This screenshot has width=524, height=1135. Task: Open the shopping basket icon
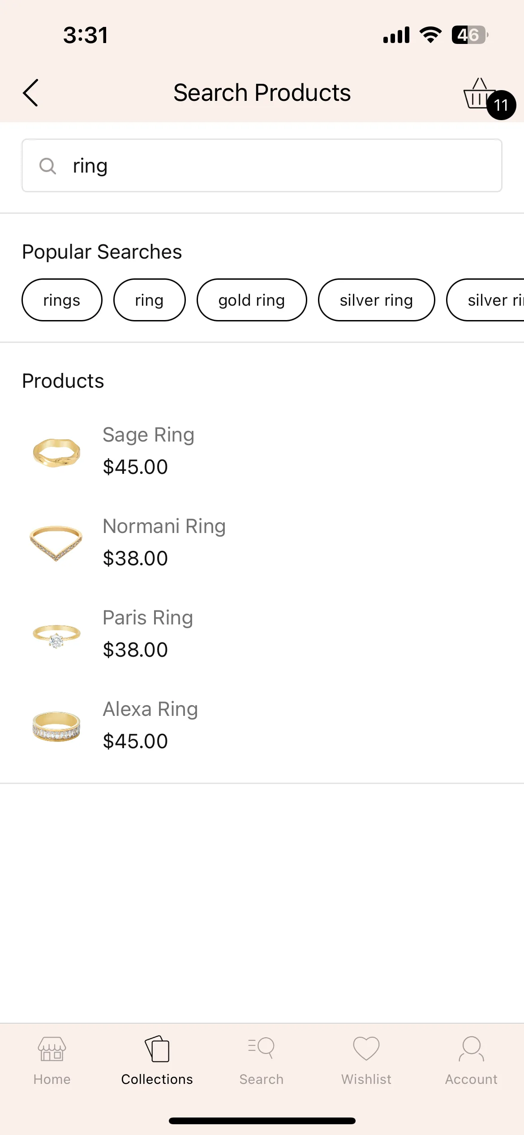click(480, 93)
